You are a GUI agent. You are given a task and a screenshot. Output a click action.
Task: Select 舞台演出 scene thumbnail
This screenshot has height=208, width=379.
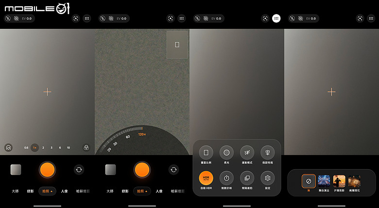324,181
